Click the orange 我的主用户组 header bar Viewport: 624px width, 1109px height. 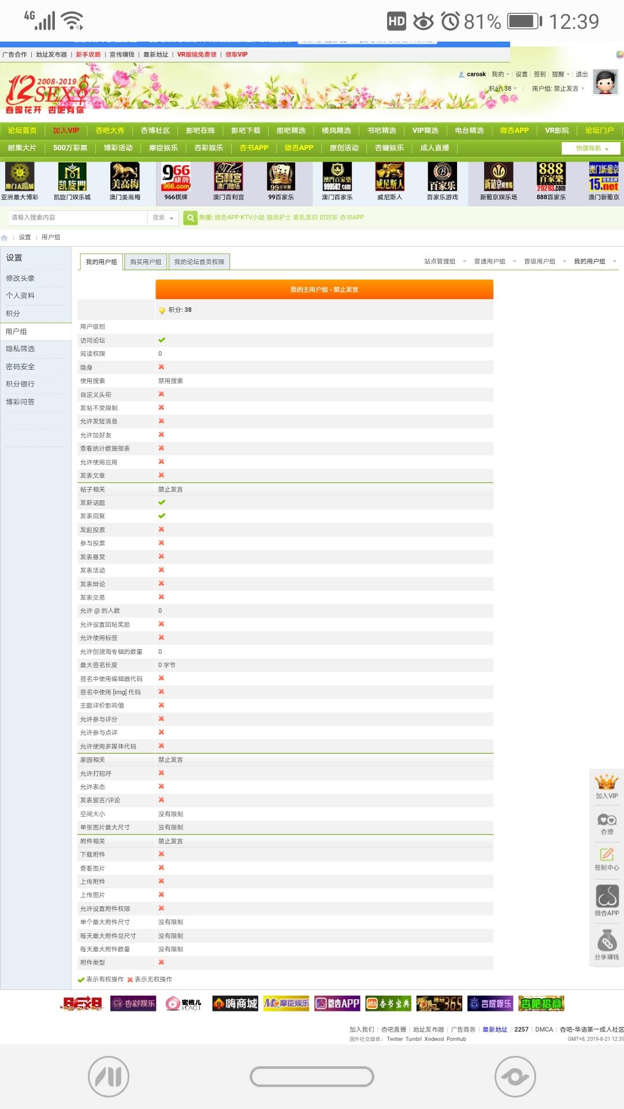[324, 289]
